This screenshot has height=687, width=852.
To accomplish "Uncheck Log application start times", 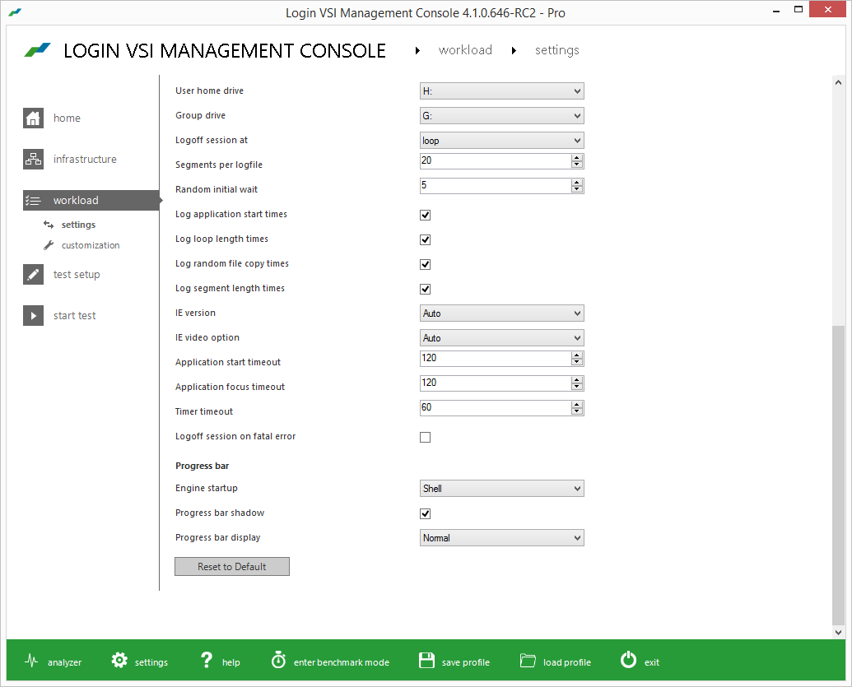I will point(426,215).
